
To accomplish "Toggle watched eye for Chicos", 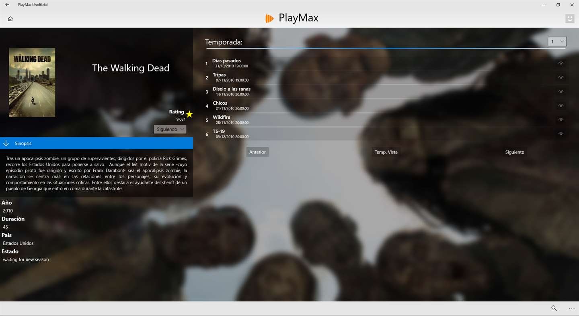I will point(561,105).
